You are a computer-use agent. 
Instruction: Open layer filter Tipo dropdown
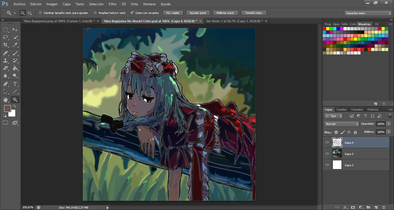(333, 116)
